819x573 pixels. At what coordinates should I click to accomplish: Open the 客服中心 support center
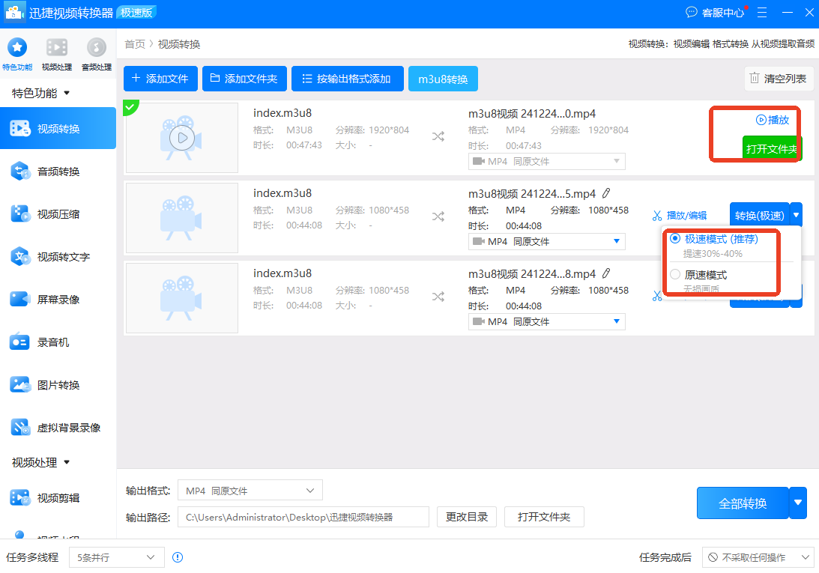coord(716,12)
